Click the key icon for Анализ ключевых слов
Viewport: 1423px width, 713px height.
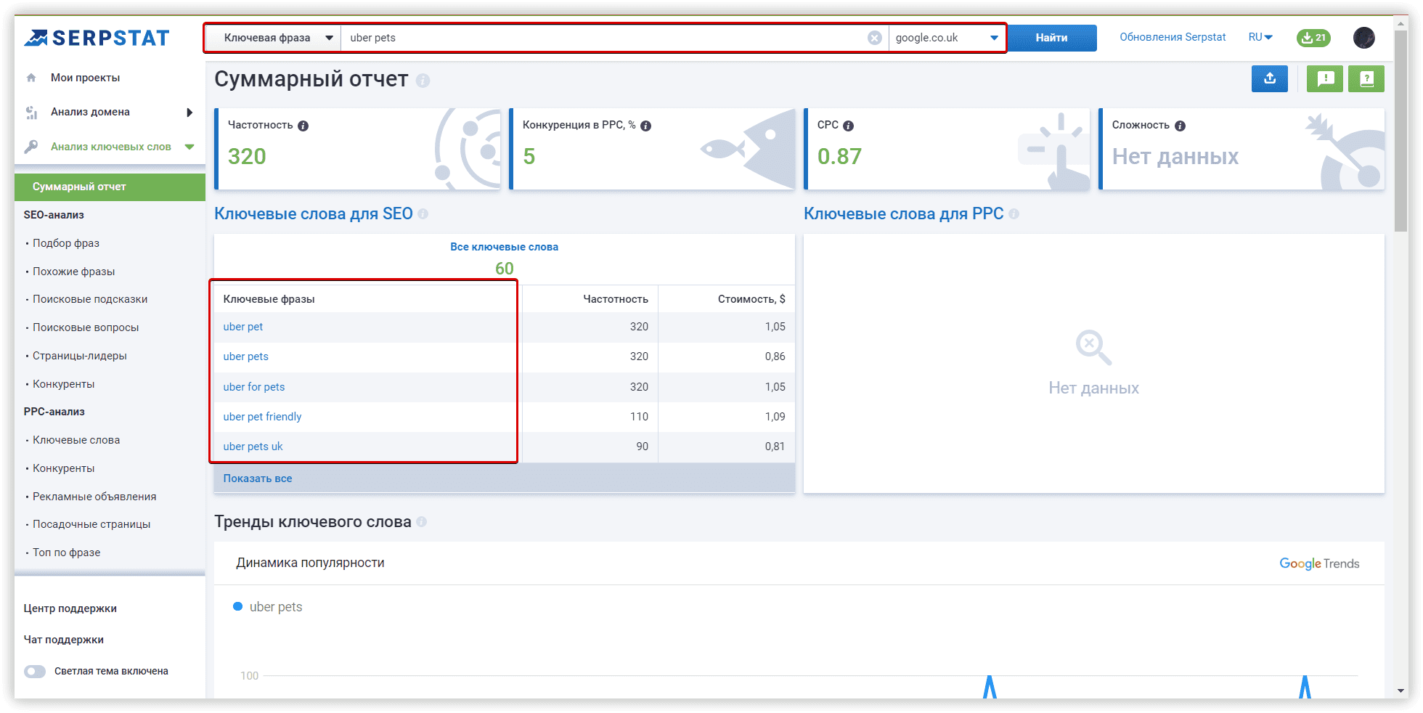[x=31, y=147]
